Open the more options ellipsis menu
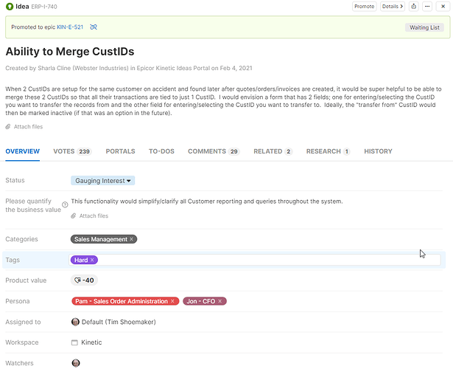Viewport: 453px width, 369px height. [x=427, y=7]
